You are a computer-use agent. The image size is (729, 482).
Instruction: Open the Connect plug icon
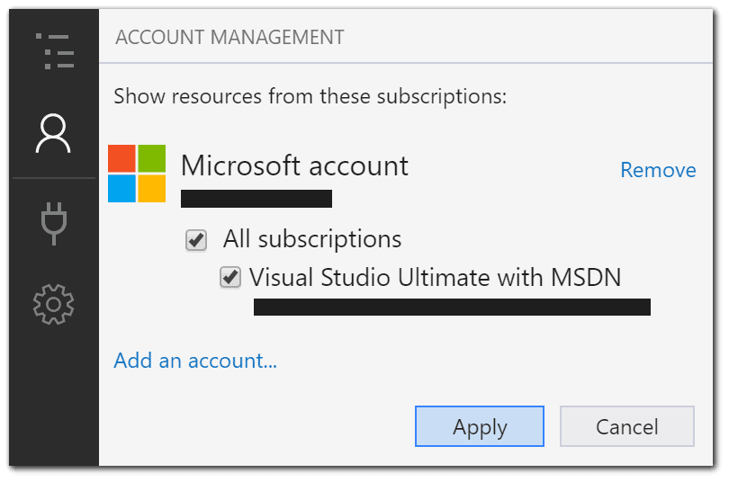click(x=53, y=222)
